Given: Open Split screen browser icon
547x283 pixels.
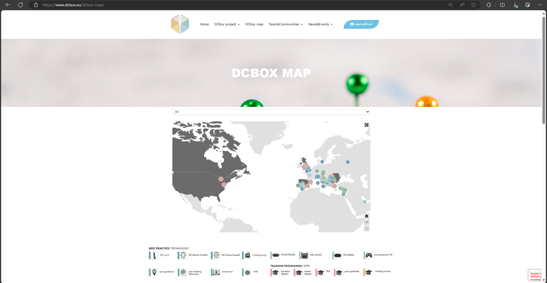Looking at the screenshot, I should point(502,5).
